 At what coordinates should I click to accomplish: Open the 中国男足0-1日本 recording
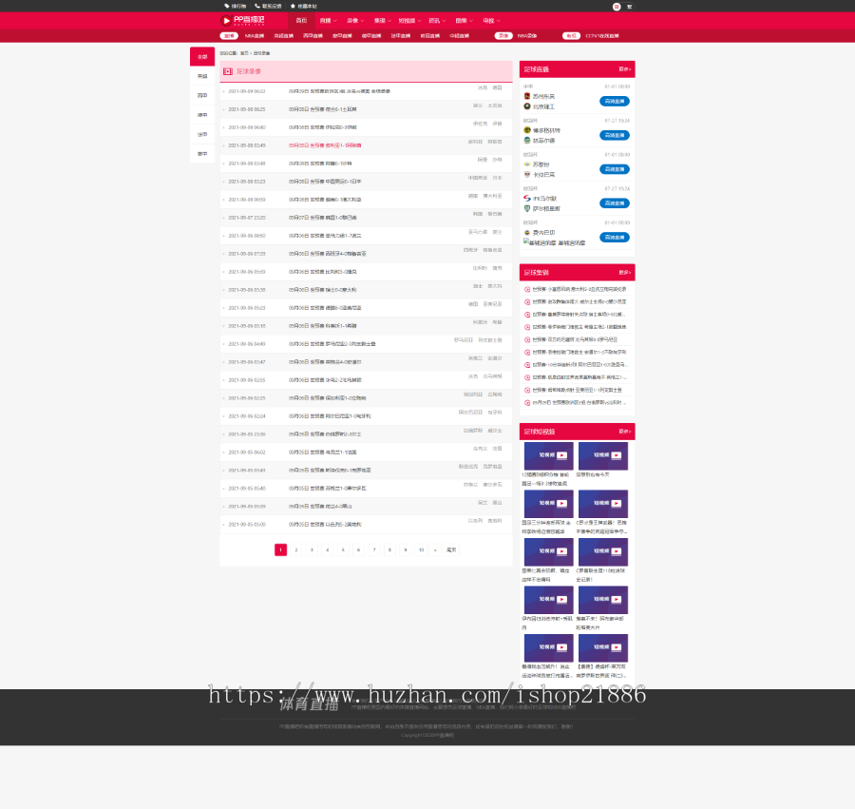coord(325,182)
